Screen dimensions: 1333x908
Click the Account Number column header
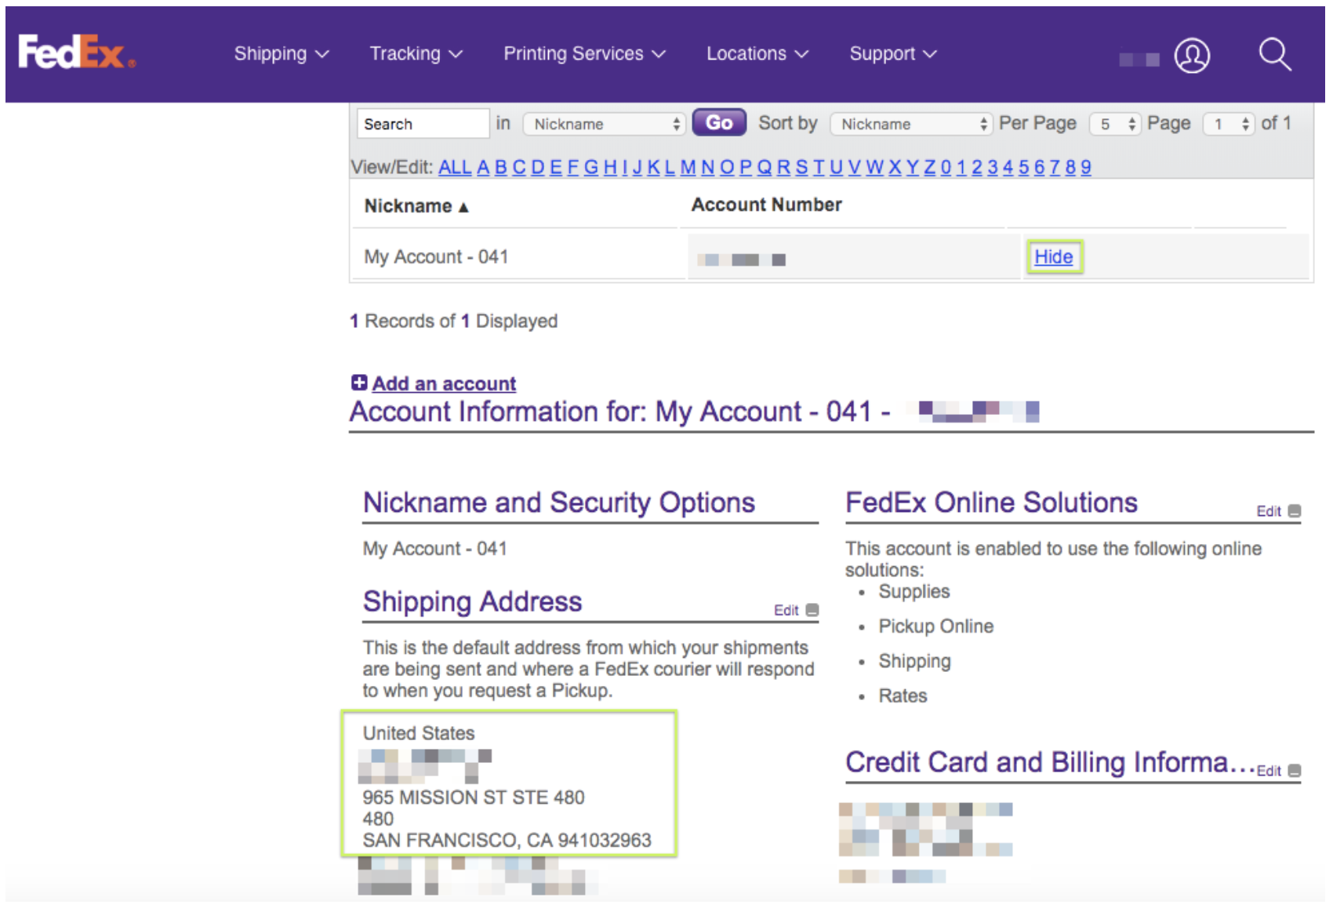coord(766,205)
